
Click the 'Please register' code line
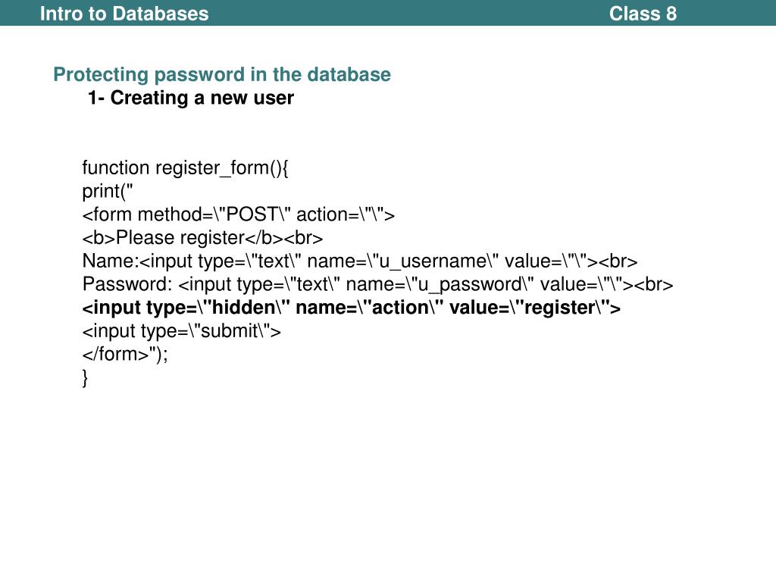coord(202,238)
